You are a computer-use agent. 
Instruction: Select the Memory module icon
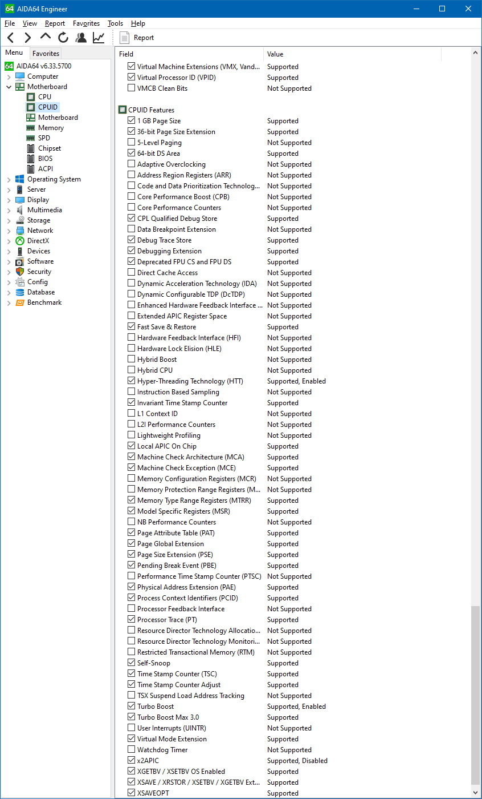tap(31, 128)
